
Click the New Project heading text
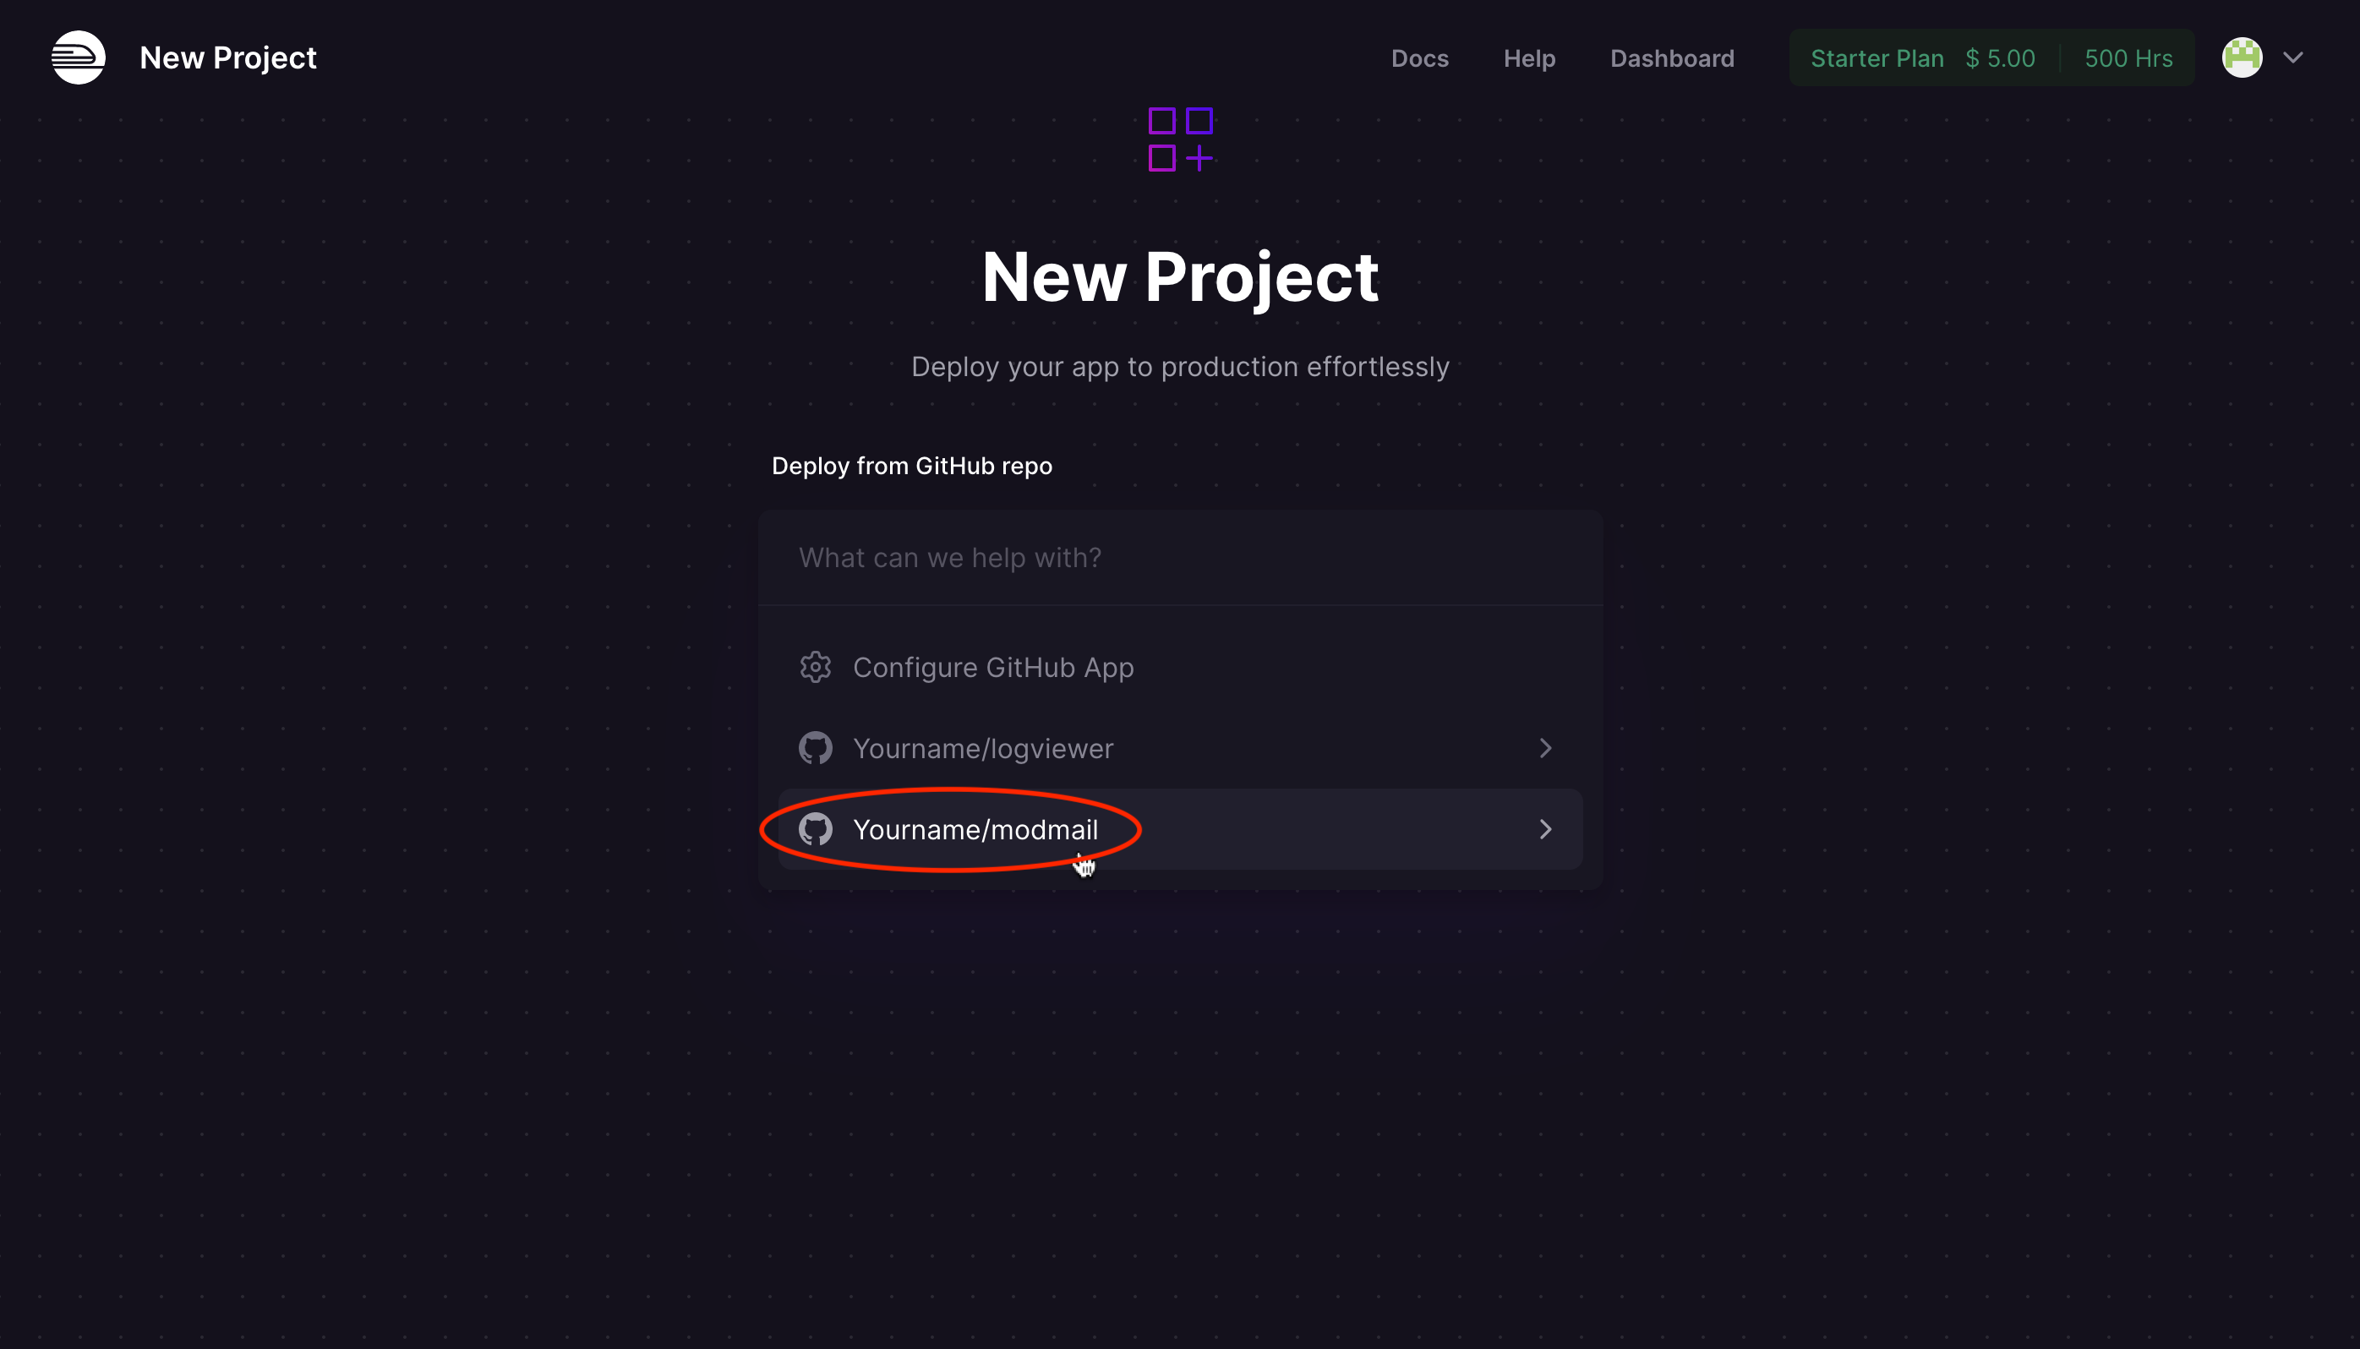1179,277
